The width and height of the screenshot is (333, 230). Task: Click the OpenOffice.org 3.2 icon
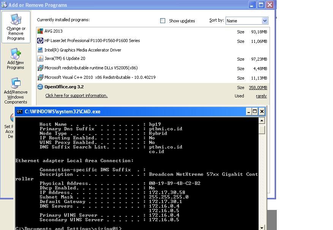[x=40, y=87]
